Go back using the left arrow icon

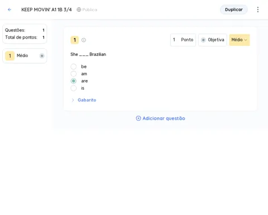click(9, 10)
